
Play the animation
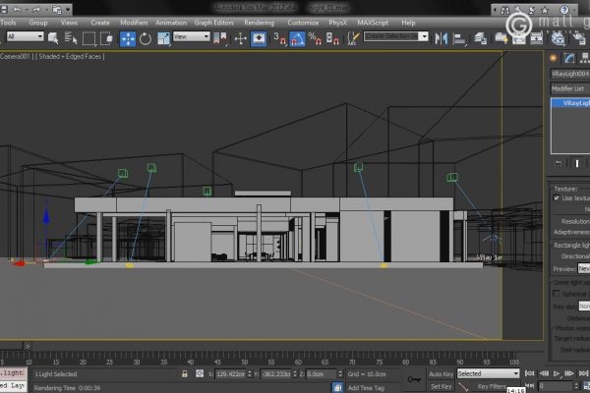pyautogui.click(x=557, y=373)
